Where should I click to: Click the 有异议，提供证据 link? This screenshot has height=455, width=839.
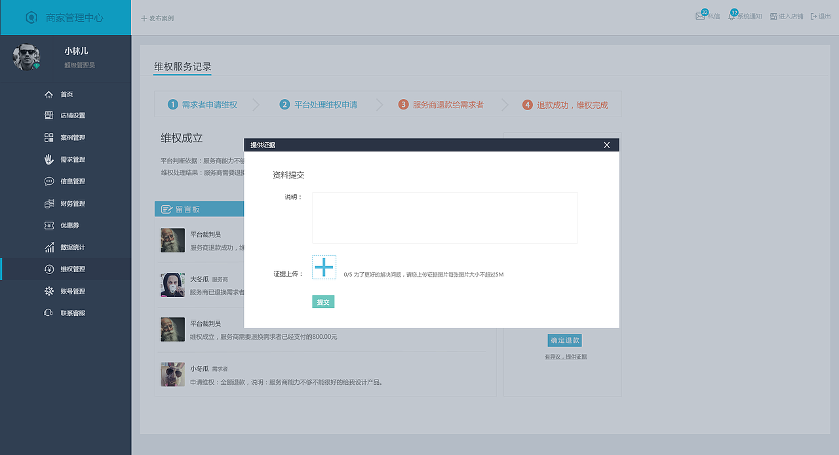click(565, 357)
